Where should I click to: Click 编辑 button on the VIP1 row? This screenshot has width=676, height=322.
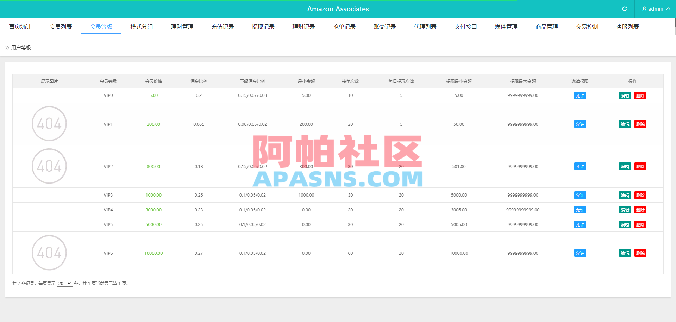coord(625,124)
